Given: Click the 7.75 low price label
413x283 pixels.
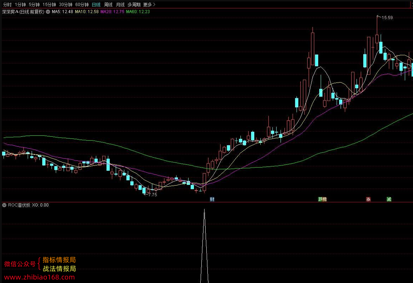Looking at the screenshot, I should click(x=152, y=195).
